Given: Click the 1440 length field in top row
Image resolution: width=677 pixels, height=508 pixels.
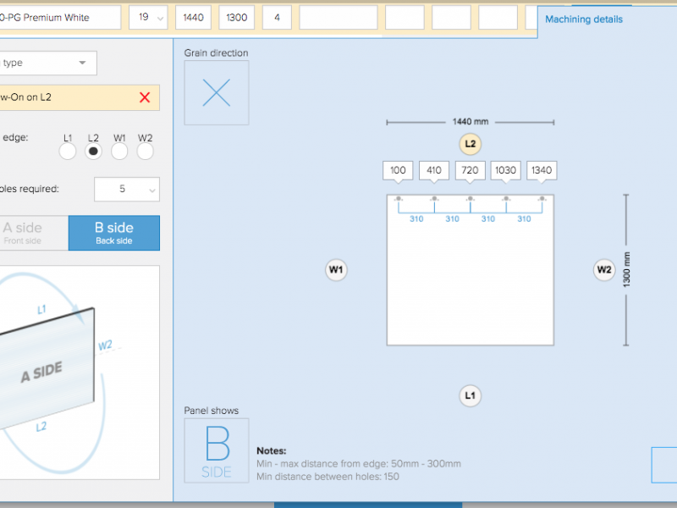Looking at the screenshot, I should [x=192, y=17].
